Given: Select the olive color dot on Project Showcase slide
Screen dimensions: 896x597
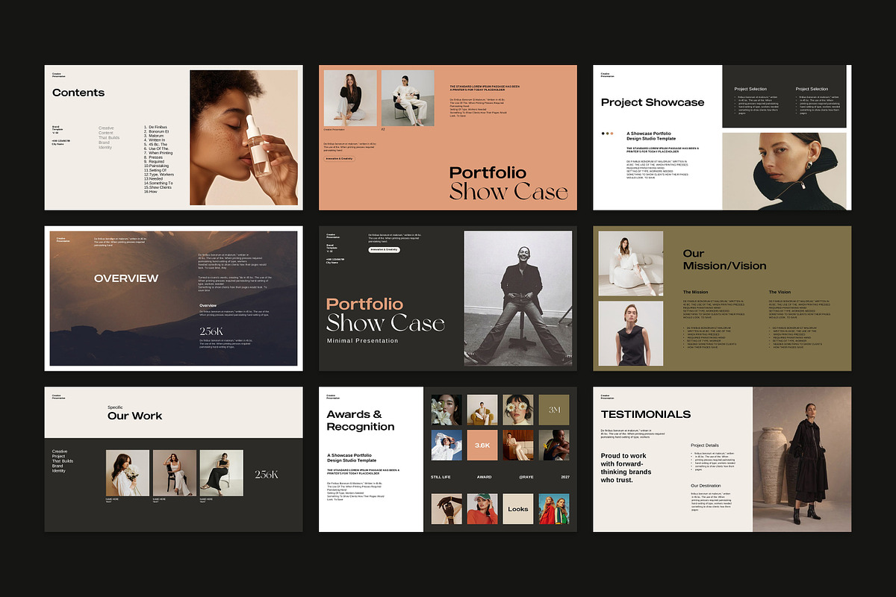Looking at the screenshot, I should (608, 134).
